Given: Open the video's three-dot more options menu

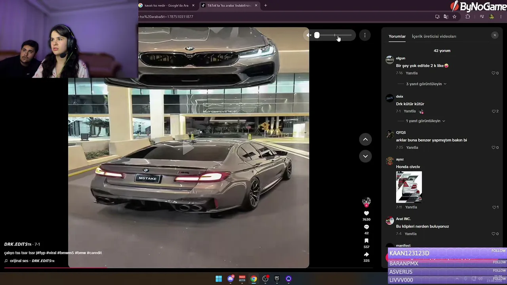Looking at the screenshot, I should [365, 35].
